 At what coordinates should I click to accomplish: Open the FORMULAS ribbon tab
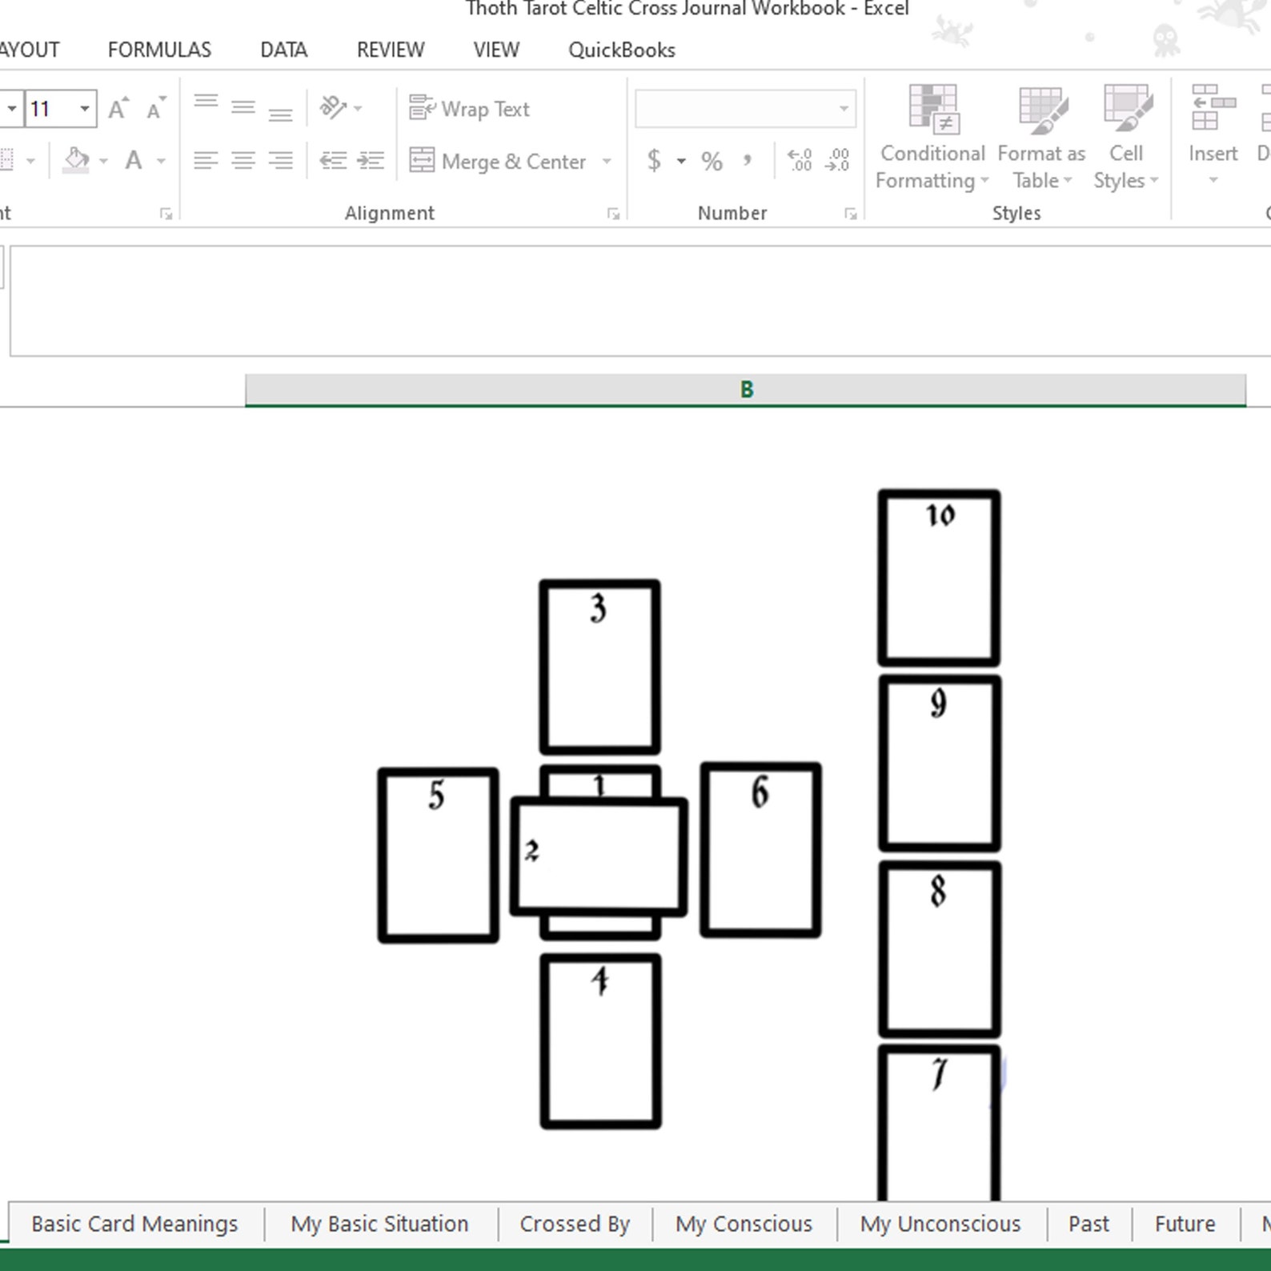(x=159, y=50)
